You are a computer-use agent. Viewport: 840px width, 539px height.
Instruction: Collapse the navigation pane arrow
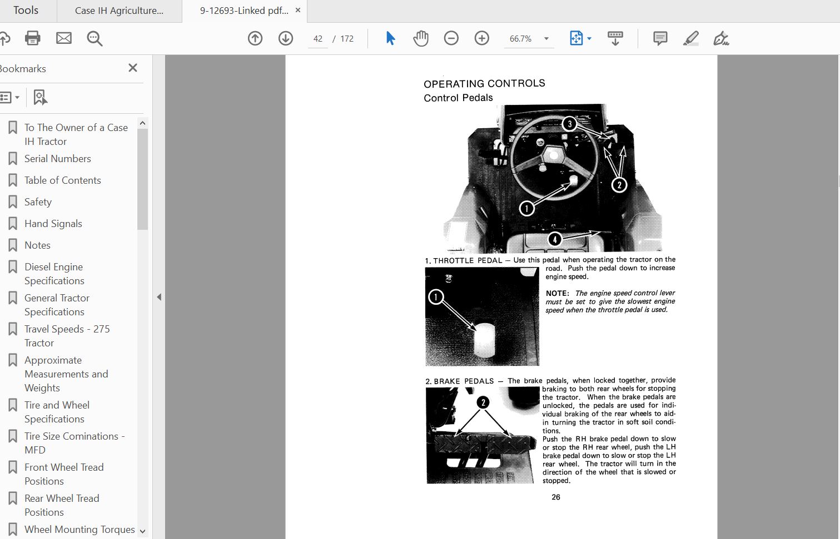click(159, 297)
